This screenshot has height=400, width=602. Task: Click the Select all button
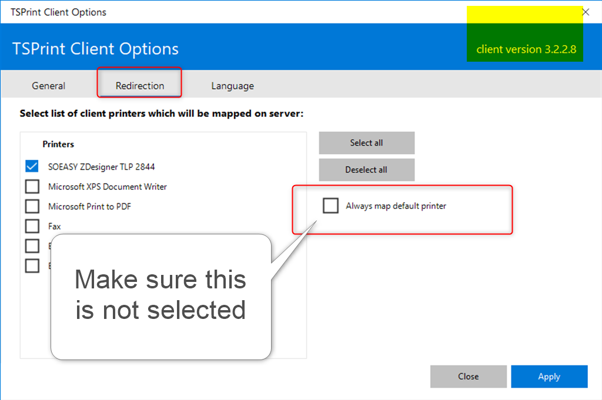(367, 143)
